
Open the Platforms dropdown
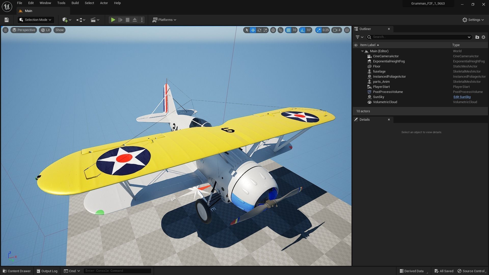point(164,20)
